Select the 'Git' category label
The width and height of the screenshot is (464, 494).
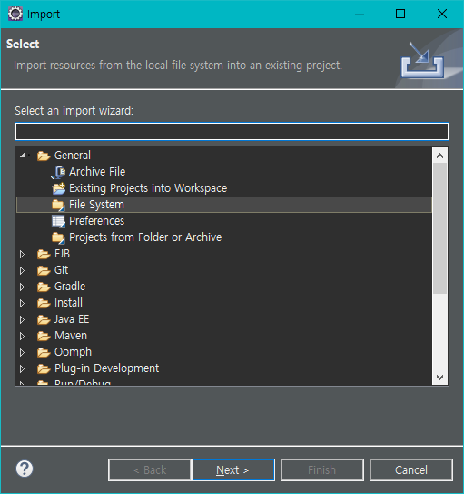(x=62, y=270)
